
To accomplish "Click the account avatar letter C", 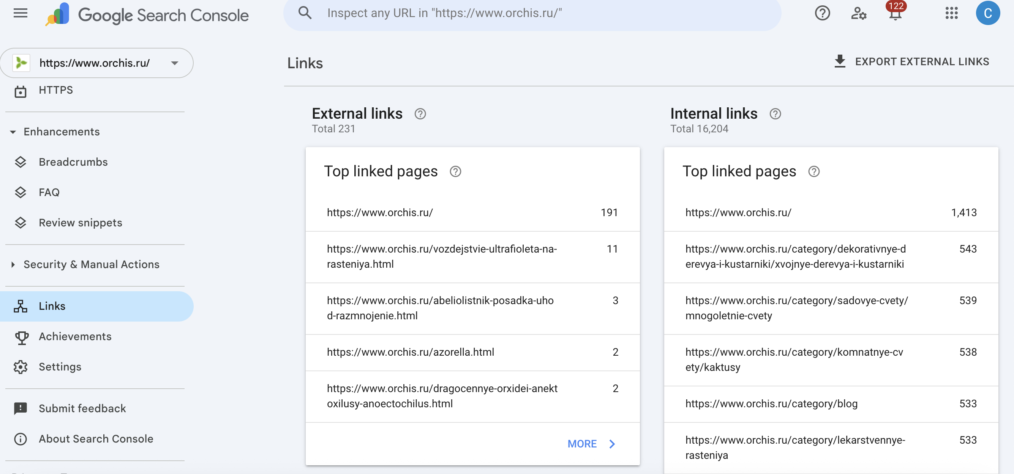I will click(x=987, y=13).
